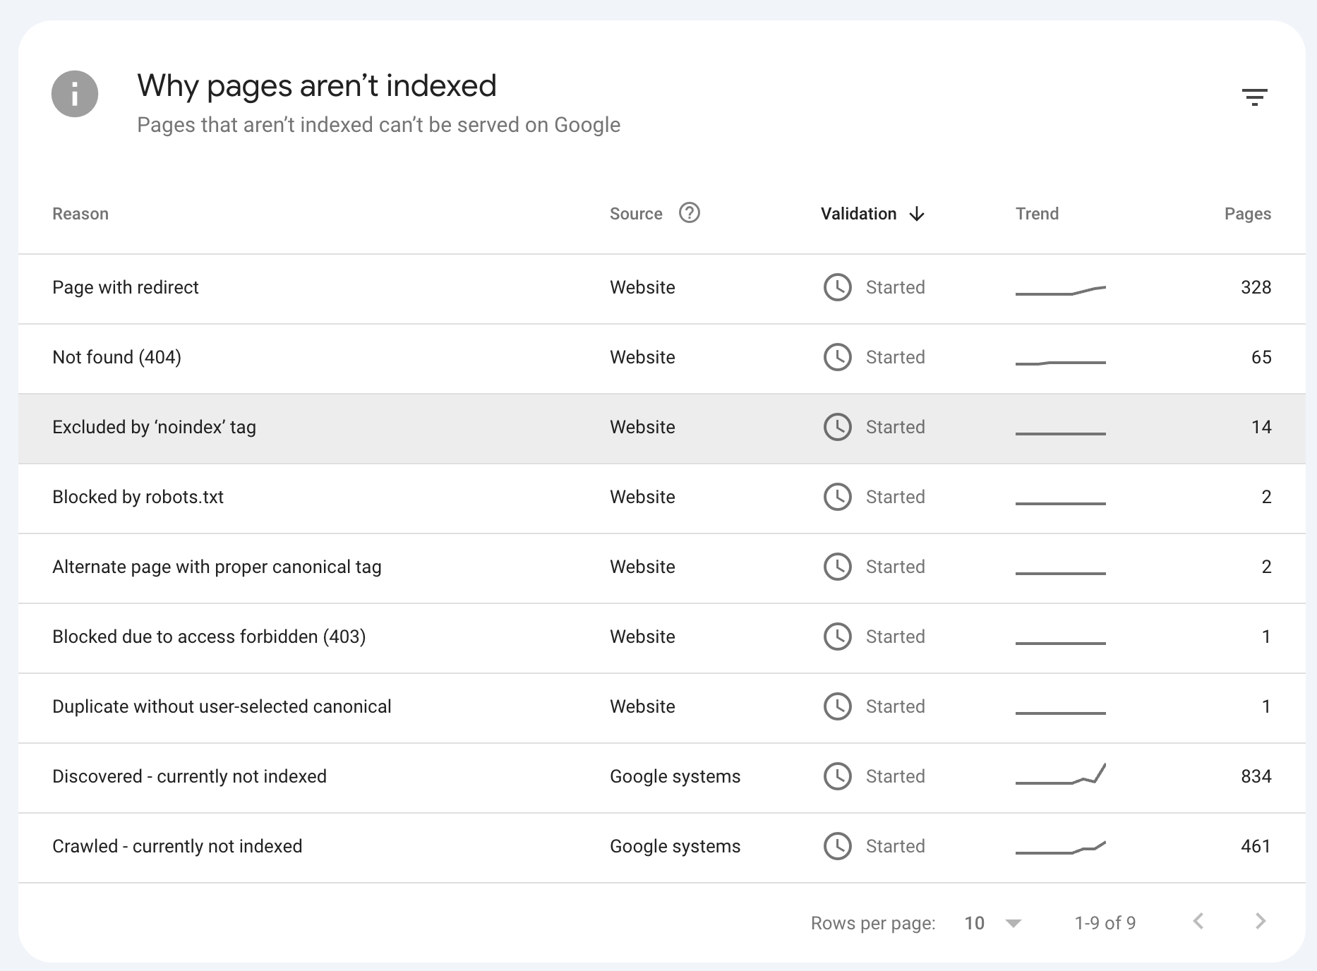Open Page with redirect reason

click(x=126, y=287)
